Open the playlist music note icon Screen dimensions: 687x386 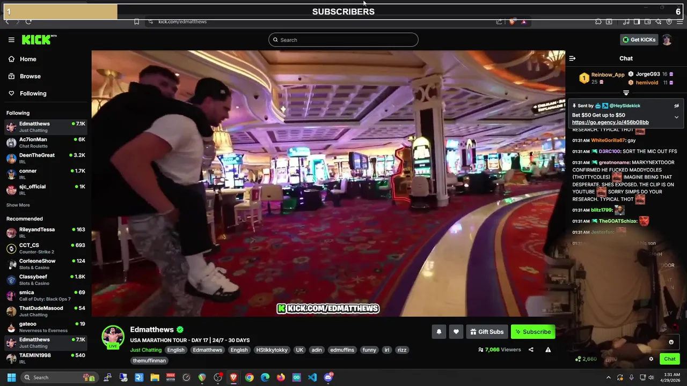pos(626,21)
